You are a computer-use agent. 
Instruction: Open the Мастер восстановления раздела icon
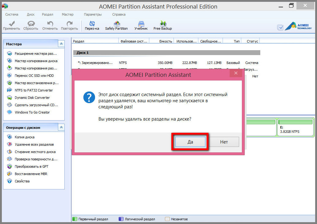click(10, 83)
